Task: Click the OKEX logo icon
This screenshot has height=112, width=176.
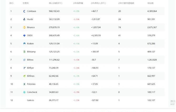Action: click(x=24, y=35)
